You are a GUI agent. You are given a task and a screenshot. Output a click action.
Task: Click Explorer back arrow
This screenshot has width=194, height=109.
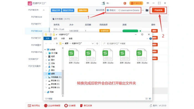click(46, 44)
